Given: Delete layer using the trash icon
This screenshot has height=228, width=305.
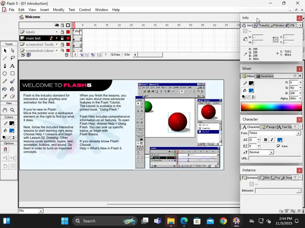Looking at the screenshot, I should click(x=66, y=55).
